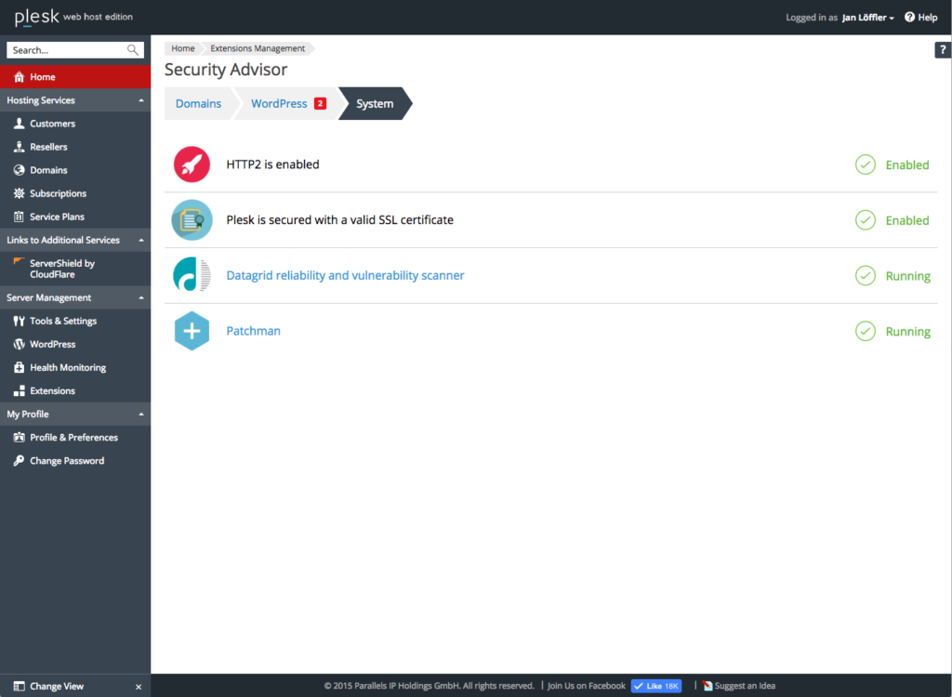Switch to the Domains tab
Viewport: 952px width, 697px height.
click(x=199, y=103)
